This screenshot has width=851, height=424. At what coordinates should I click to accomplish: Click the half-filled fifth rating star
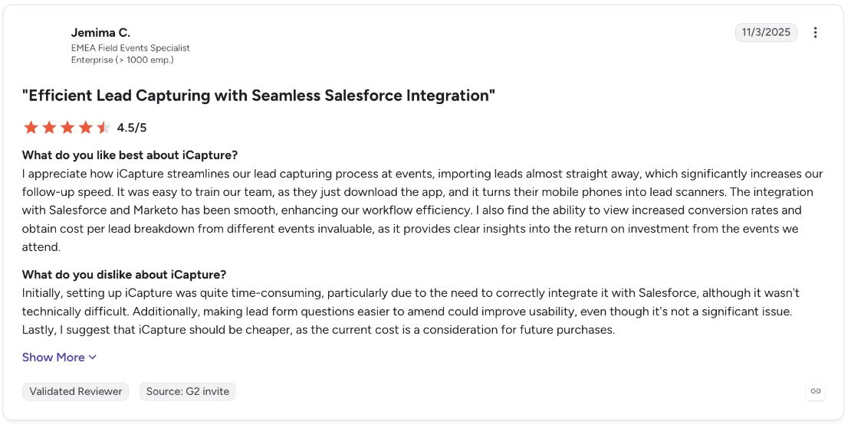pos(103,128)
